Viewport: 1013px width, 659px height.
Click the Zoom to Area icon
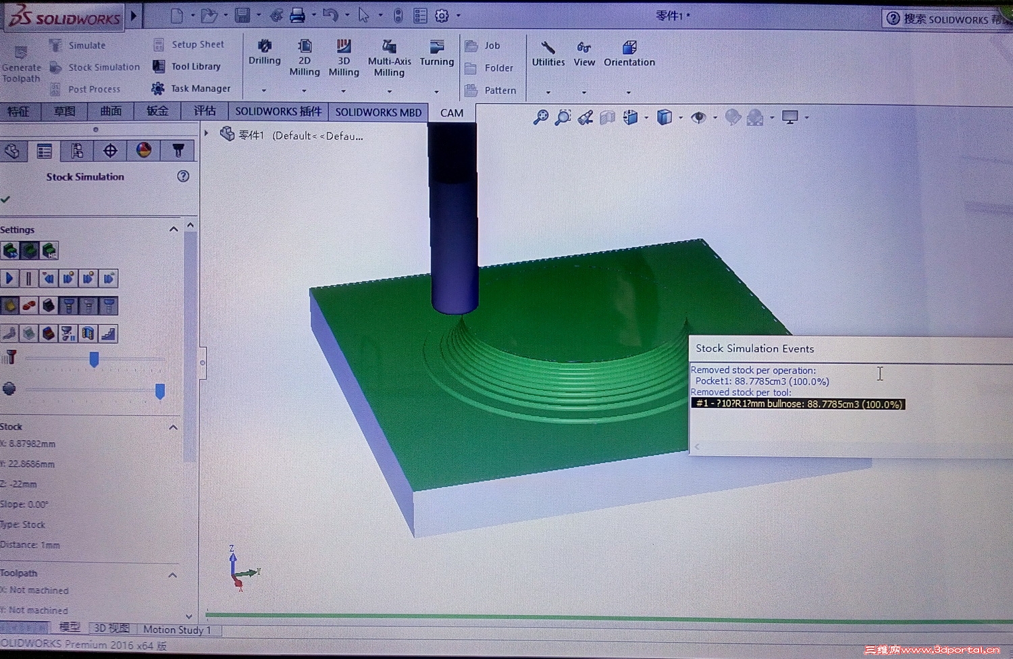[x=563, y=117]
